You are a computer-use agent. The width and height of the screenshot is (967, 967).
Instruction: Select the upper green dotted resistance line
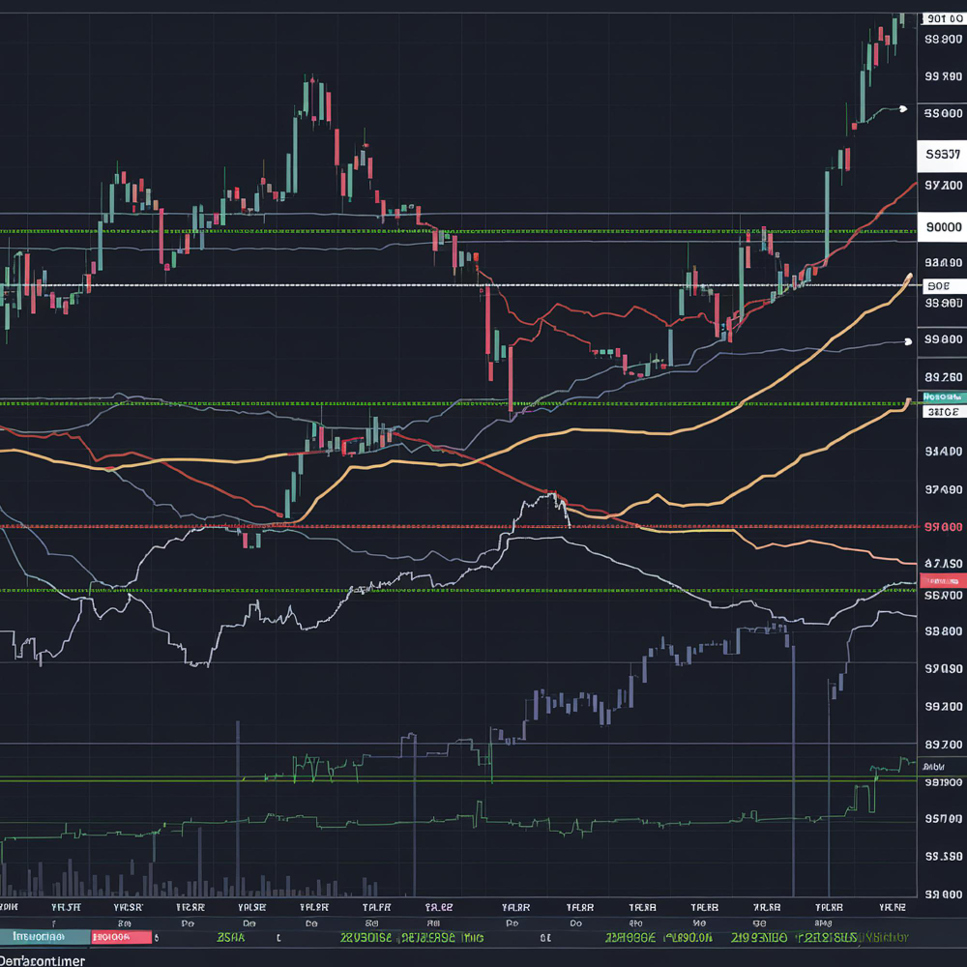tap(458, 231)
